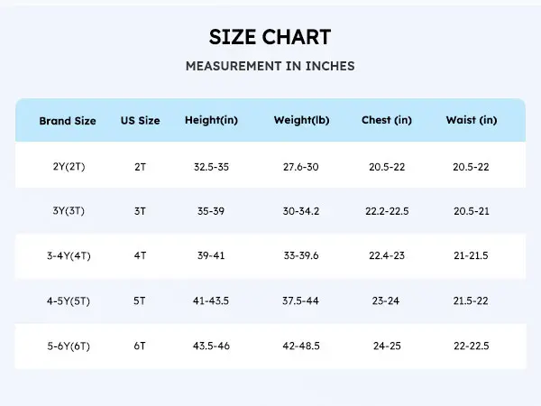Image resolution: width=541 pixels, height=406 pixels.
Task: Click the 22.4-23 chest value
Action: (387, 256)
